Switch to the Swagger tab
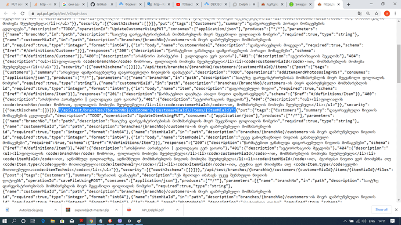The height and width of the screenshot is (225, 401). click(x=300, y=4)
